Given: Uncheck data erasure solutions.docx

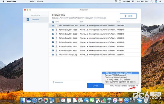Looking at the screenshot, I should point(53,25).
